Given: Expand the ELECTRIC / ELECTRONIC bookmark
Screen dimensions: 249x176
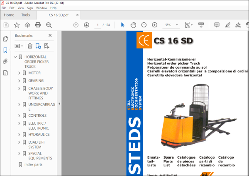Looking at the screenshot, I should pyautogui.click(x=19, y=123).
